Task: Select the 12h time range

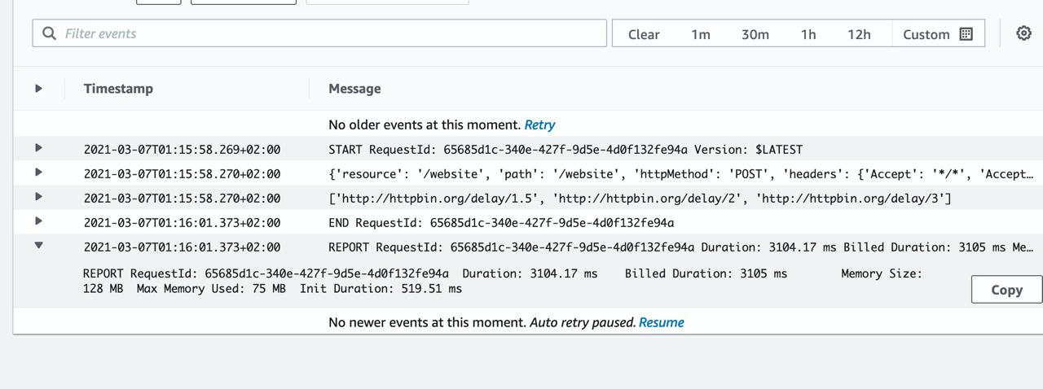Action: tap(859, 34)
